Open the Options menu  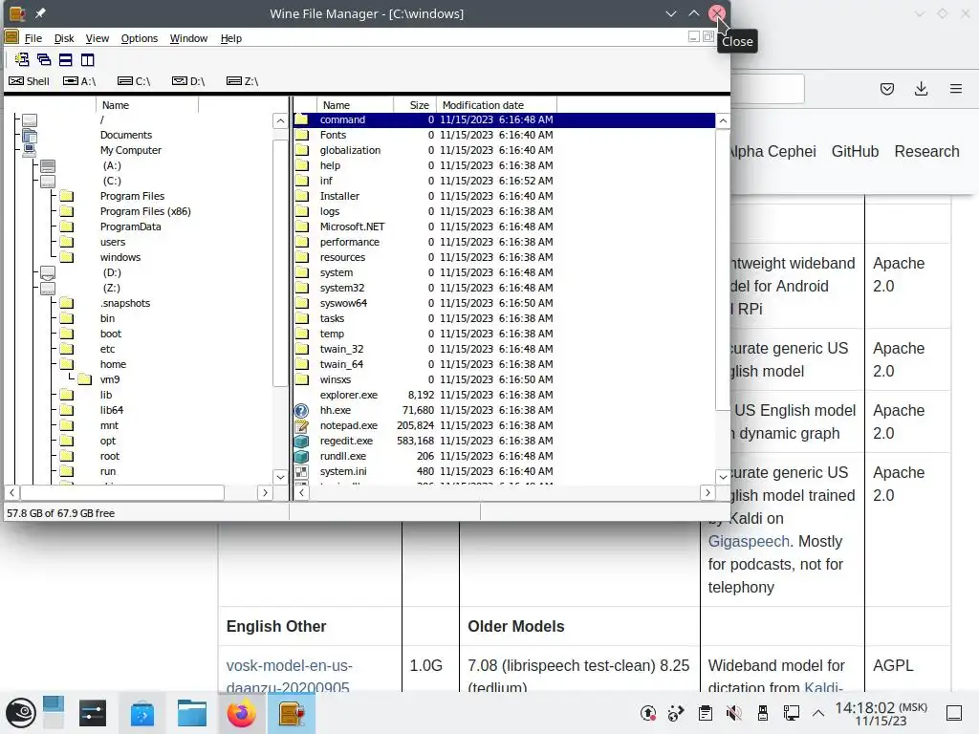tap(140, 38)
